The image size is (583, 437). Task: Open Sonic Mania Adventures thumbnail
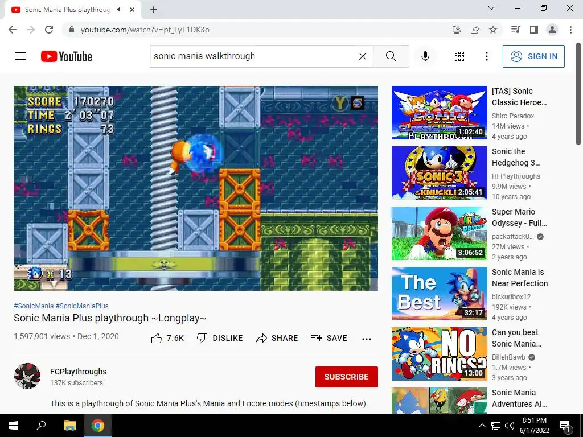tap(439, 401)
